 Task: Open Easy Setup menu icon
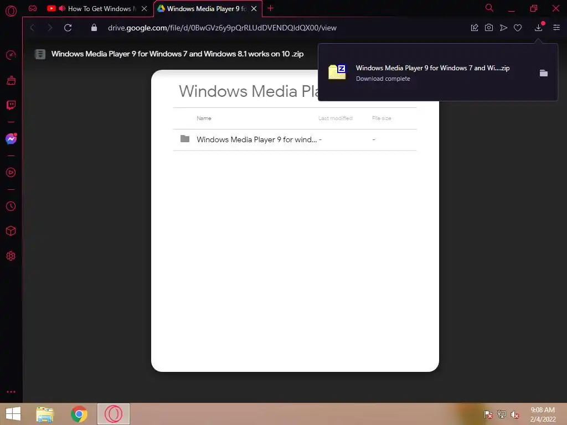point(556,28)
